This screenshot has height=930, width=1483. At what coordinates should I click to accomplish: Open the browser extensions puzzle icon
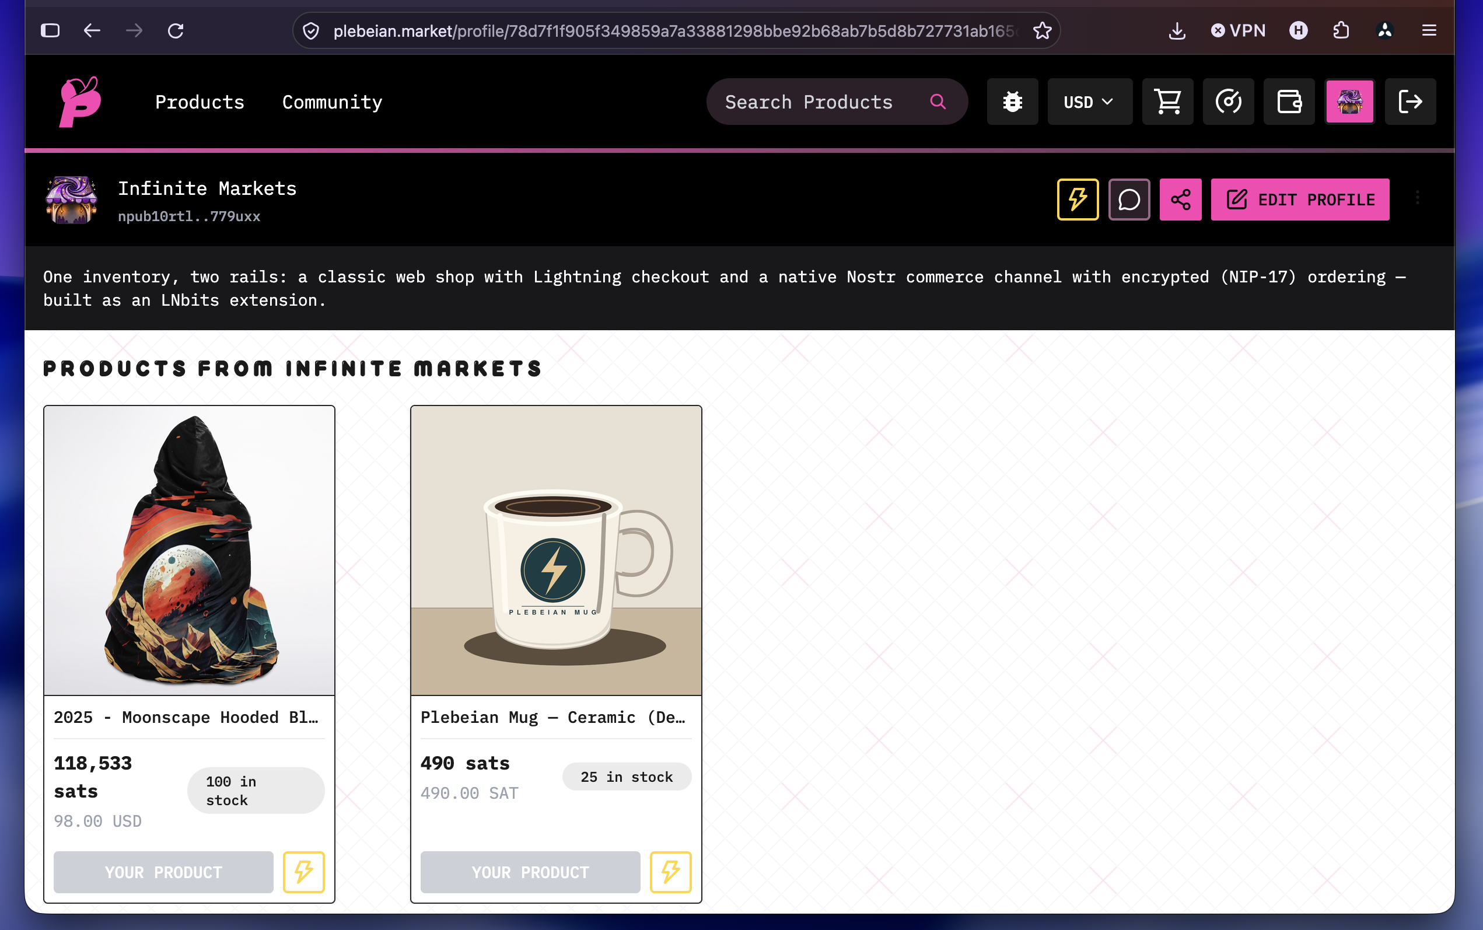[1342, 31]
